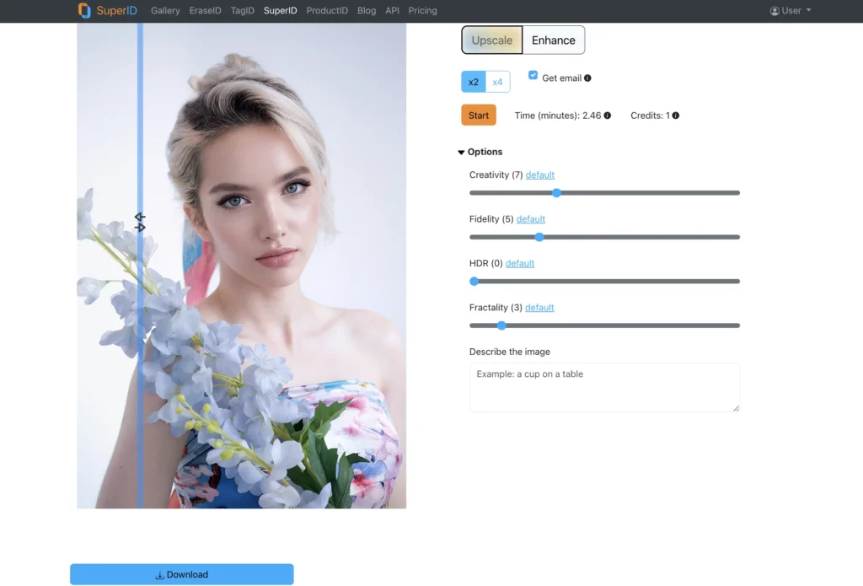The height and width of the screenshot is (586, 863).
Task: Click the before/after comparison slider arrows icon
Action: pyautogui.click(x=139, y=222)
